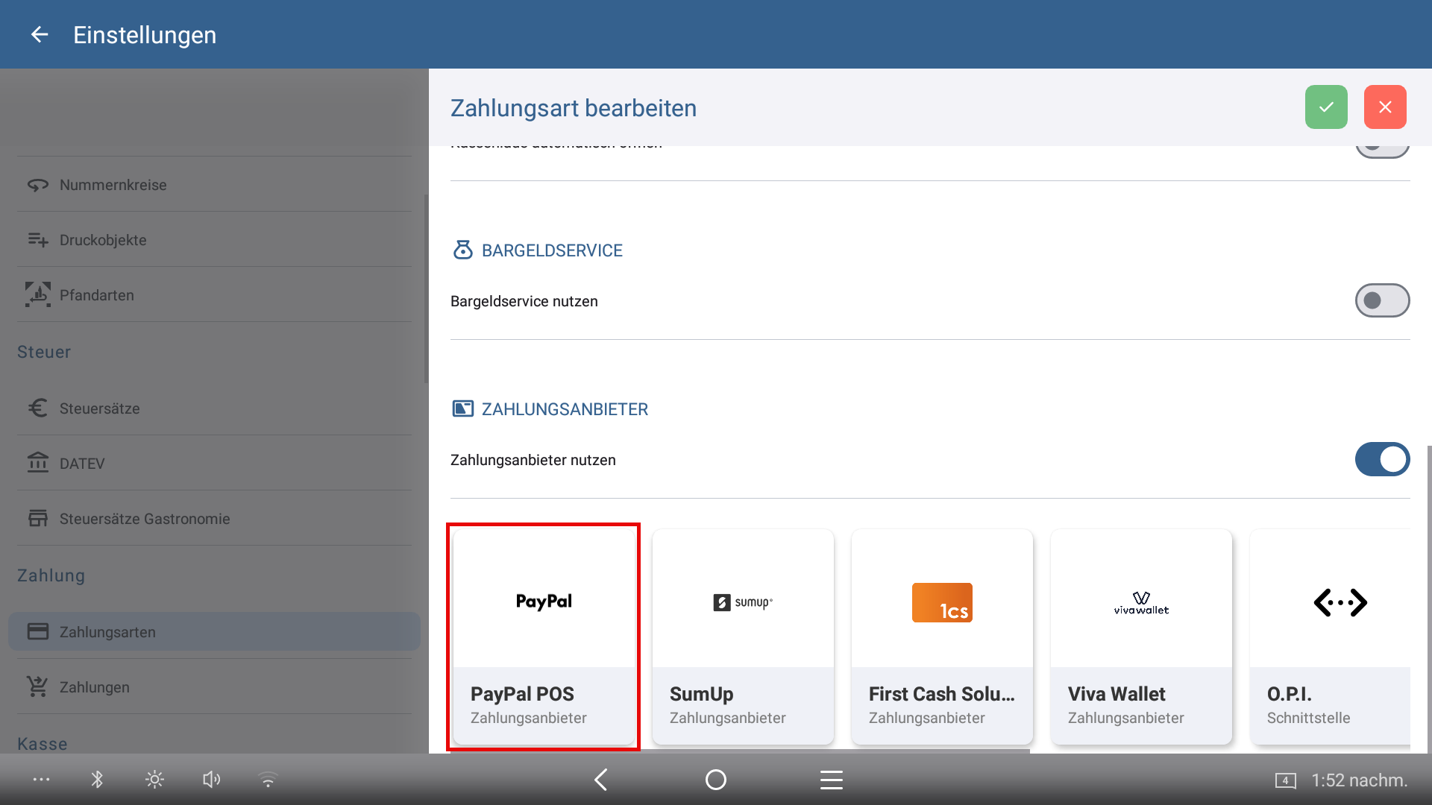The width and height of the screenshot is (1432, 805).
Task: Open the system more-options dots
Action: point(42,780)
